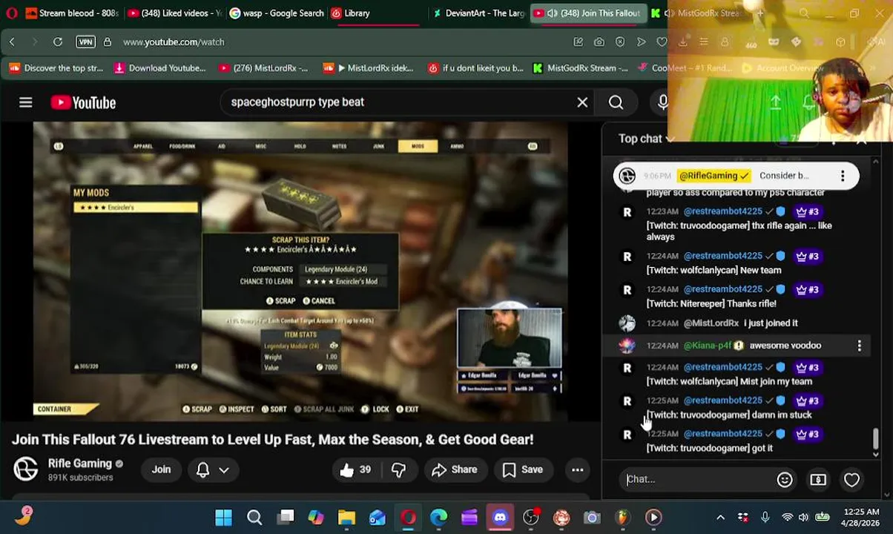
Task: Open 'MistGodRx Stream' Kick bookmark
Action: click(x=581, y=68)
